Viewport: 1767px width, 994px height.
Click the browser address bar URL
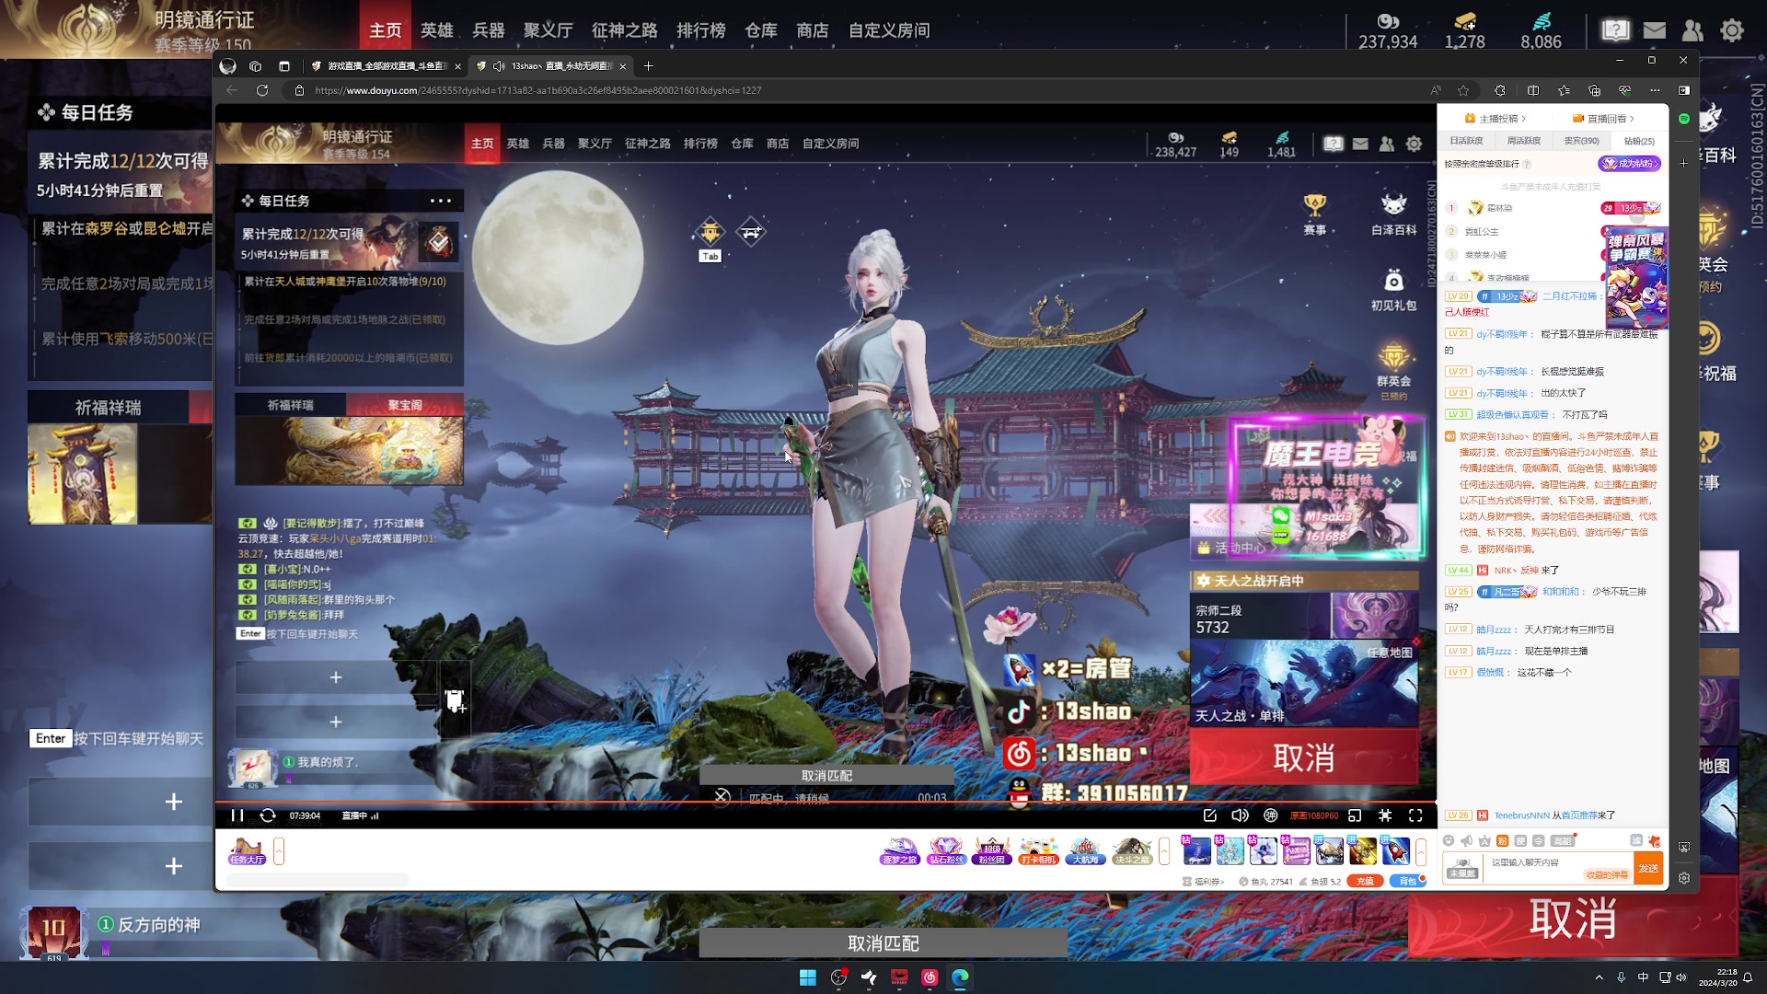tap(538, 90)
